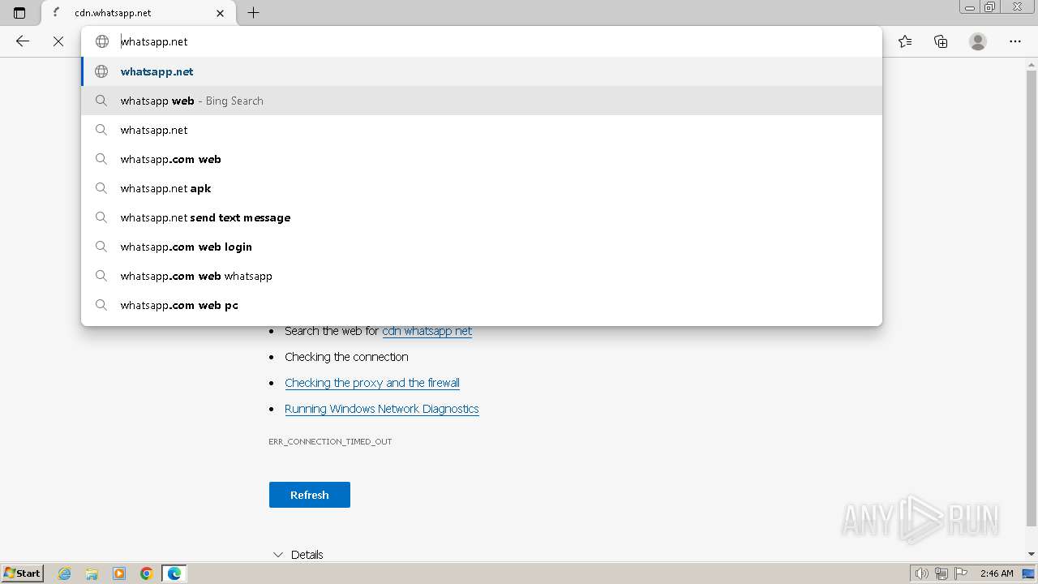Screen dimensions: 1038x584
Task: Open the tab actions menu icon
Action: [19, 13]
